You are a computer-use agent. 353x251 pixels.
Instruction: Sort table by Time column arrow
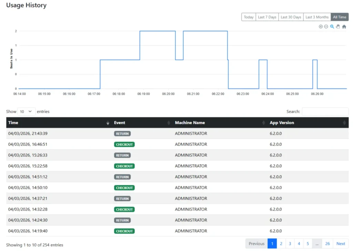pos(108,123)
